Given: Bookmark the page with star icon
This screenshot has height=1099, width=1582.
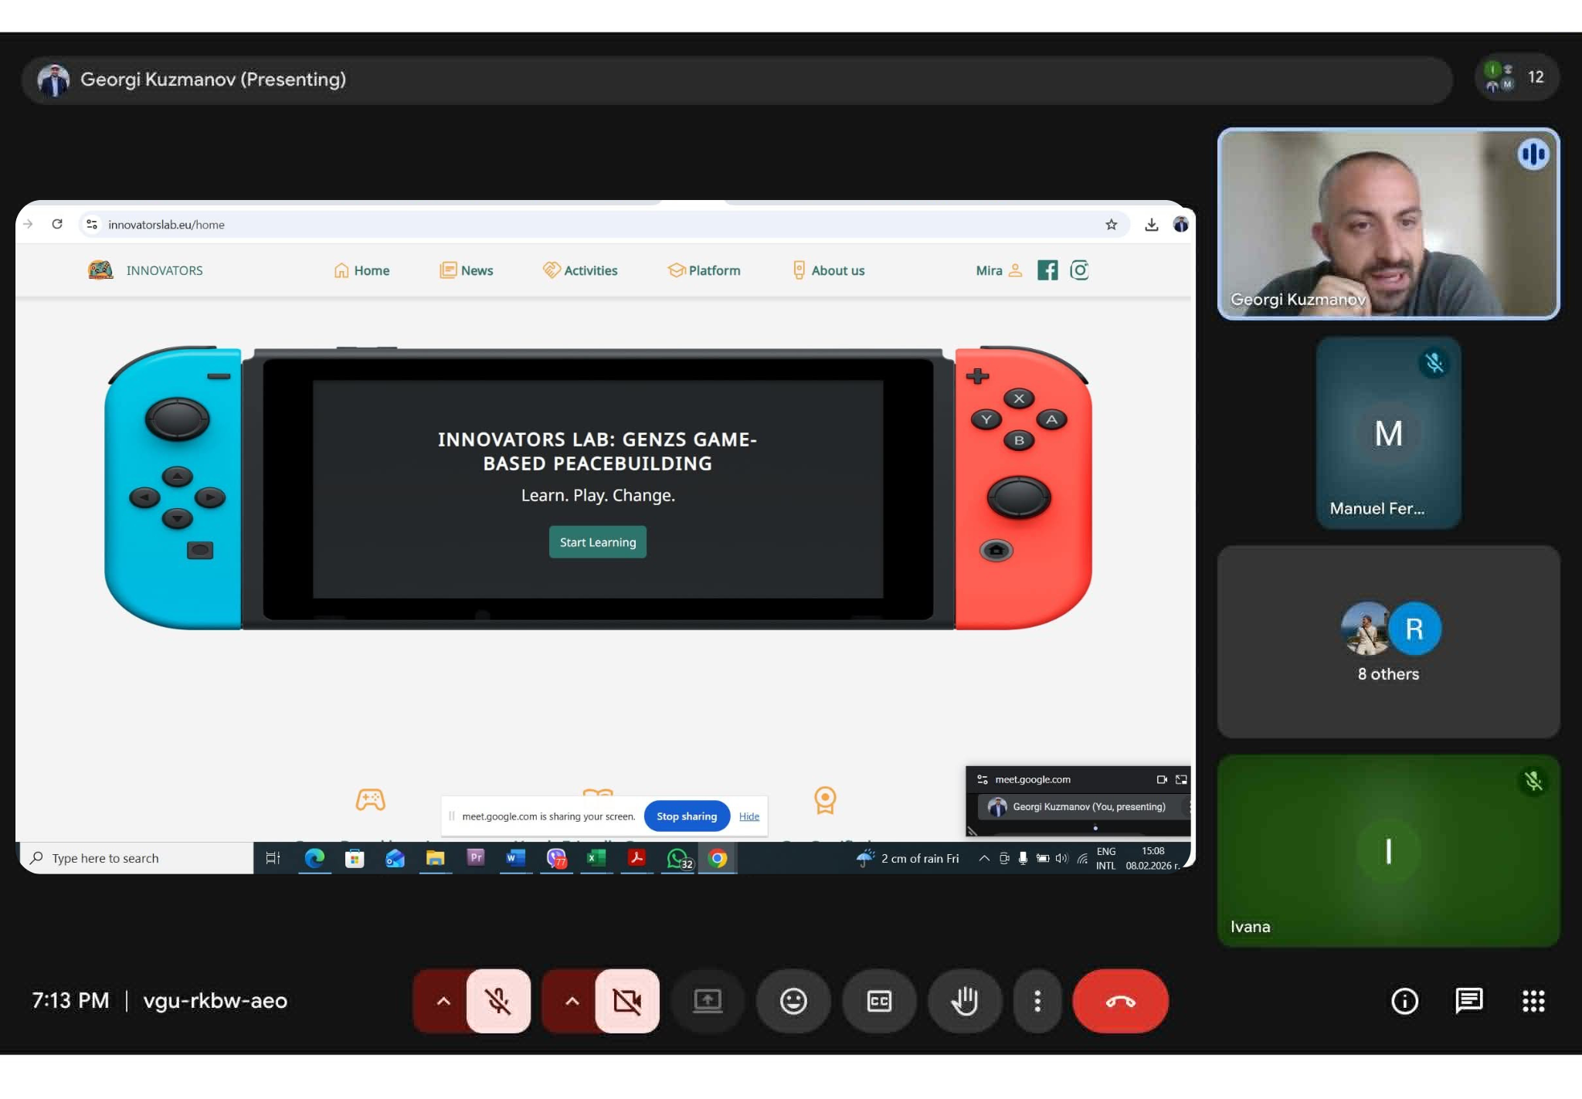Looking at the screenshot, I should (1112, 225).
